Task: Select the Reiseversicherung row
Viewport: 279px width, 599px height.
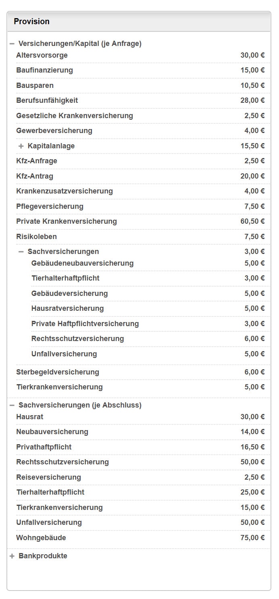Action: (49, 477)
